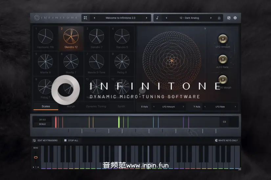Go to next preset after Welcome to Infinitone
The width and height of the screenshot is (271, 180).
point(147,18)
